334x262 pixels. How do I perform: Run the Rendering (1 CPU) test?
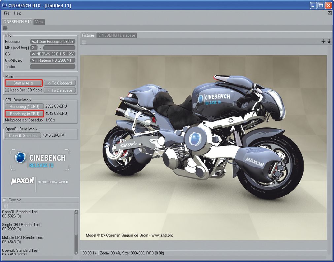[24, 106]
